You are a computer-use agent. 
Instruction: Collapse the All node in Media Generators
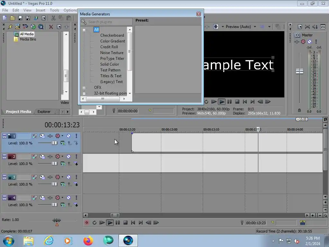pyautogui.click(x=84, y=30)
